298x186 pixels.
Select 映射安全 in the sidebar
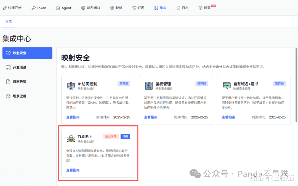(27, 53)
